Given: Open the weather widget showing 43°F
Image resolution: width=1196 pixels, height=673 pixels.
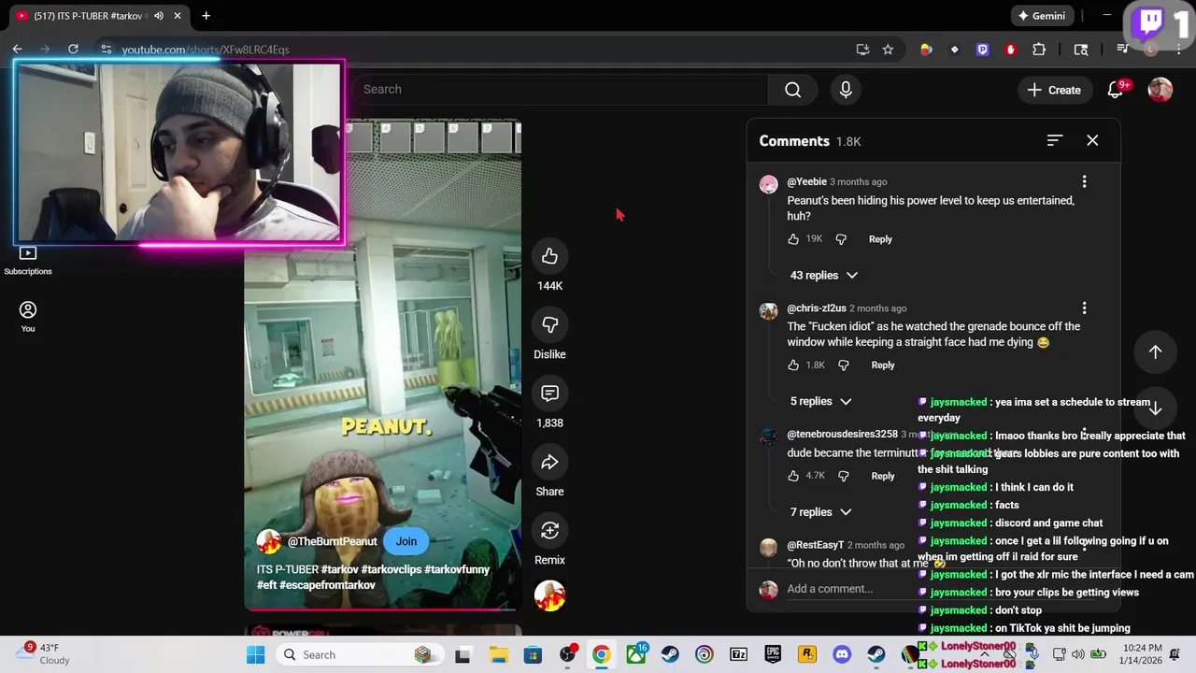Looking at the screenshot, I should point(45,653).
